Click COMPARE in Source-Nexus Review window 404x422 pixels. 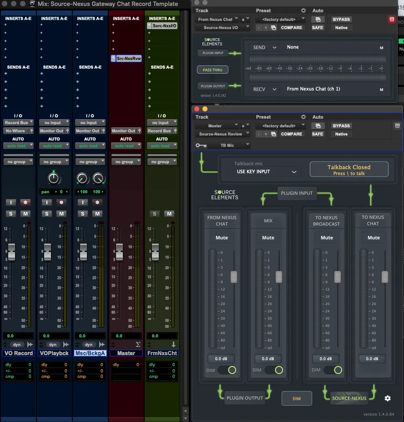(292, 134)
